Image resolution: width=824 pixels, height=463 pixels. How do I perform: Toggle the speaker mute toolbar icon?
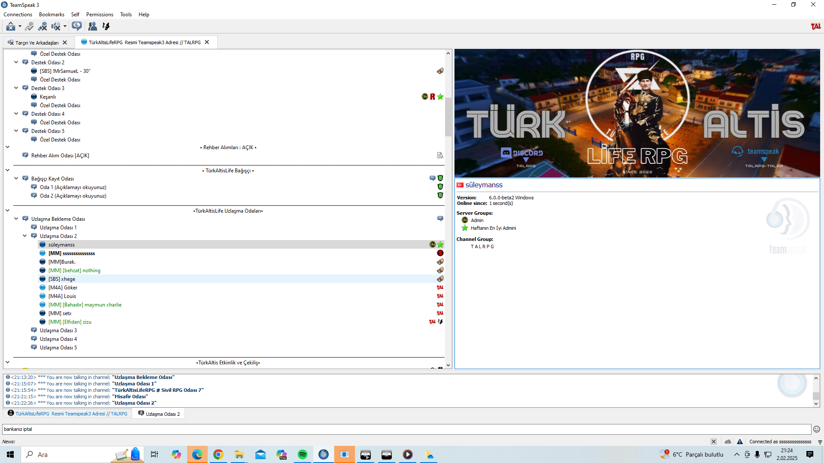56,27
